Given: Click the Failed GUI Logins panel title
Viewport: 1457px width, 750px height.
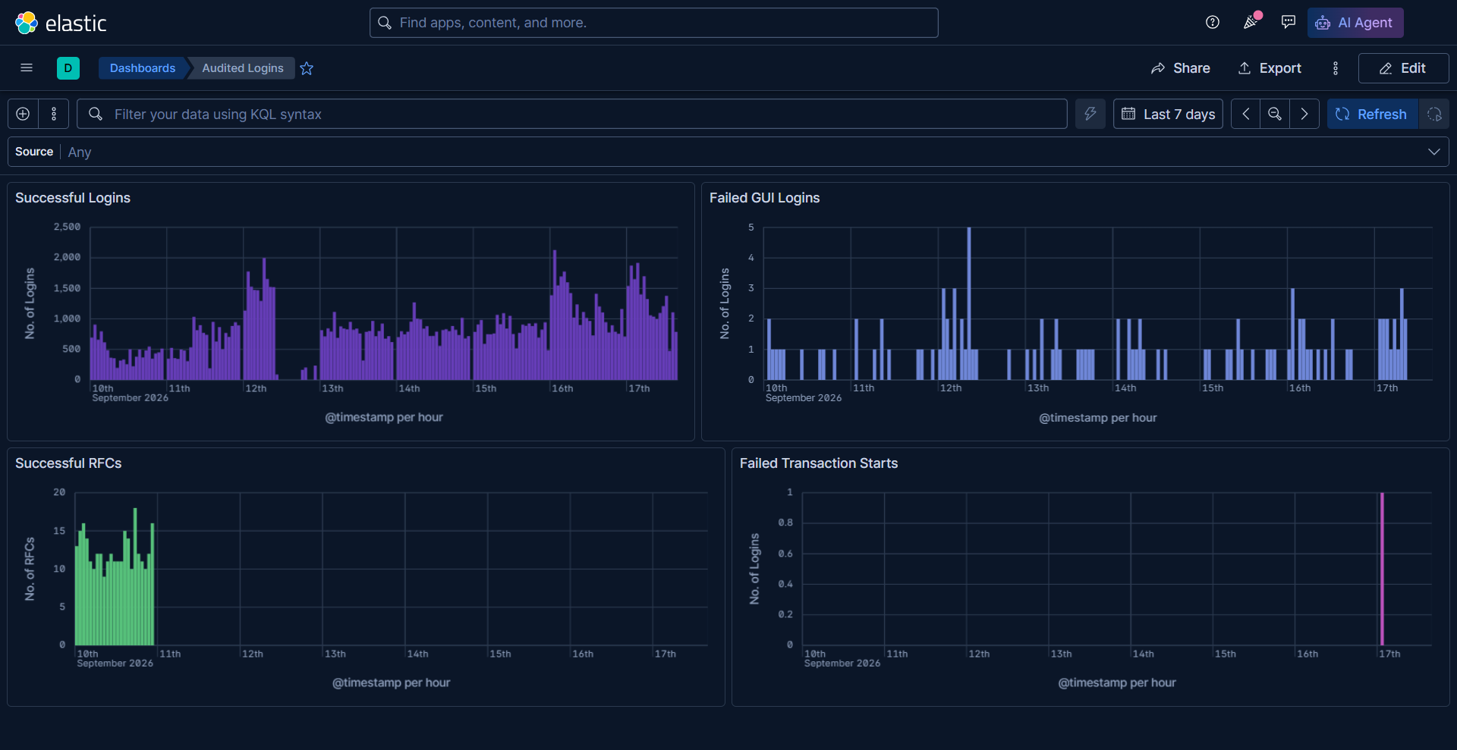Looking at the screenshot, I should [764, 198].
